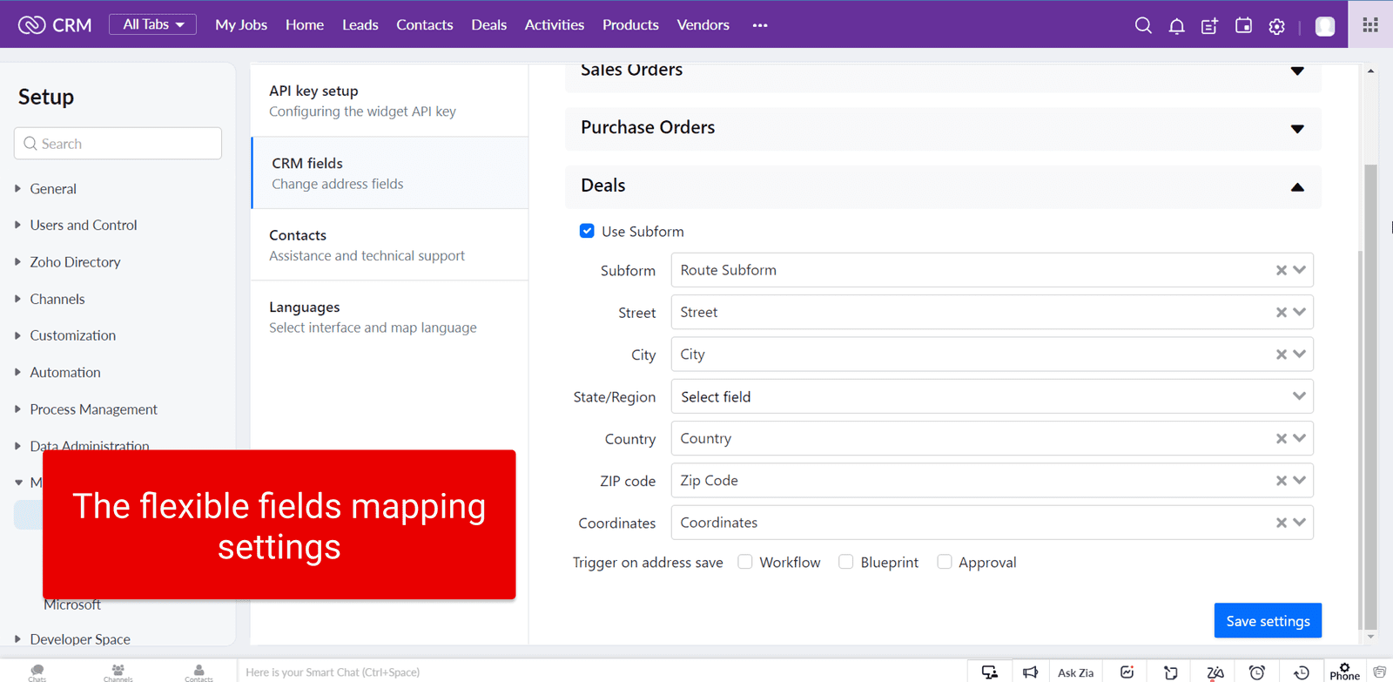Open the apps grid launcher icon
Image resolution: width=1393 pixels, height=682 pixels.
click(x=1369, y=24)
